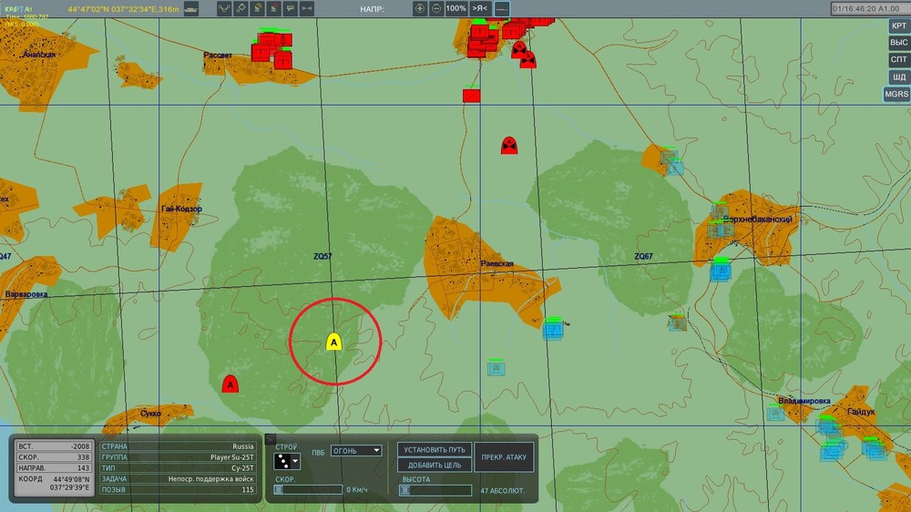Click the coordinates readout in top bar
Screen dimensions: 911x512
coord(123,9)
